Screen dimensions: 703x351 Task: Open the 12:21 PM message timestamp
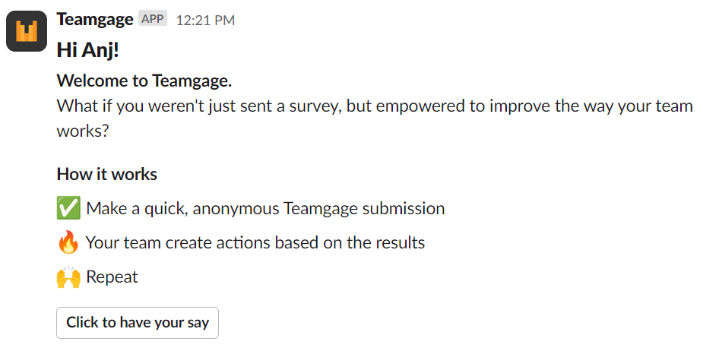(x=205, y=21)
